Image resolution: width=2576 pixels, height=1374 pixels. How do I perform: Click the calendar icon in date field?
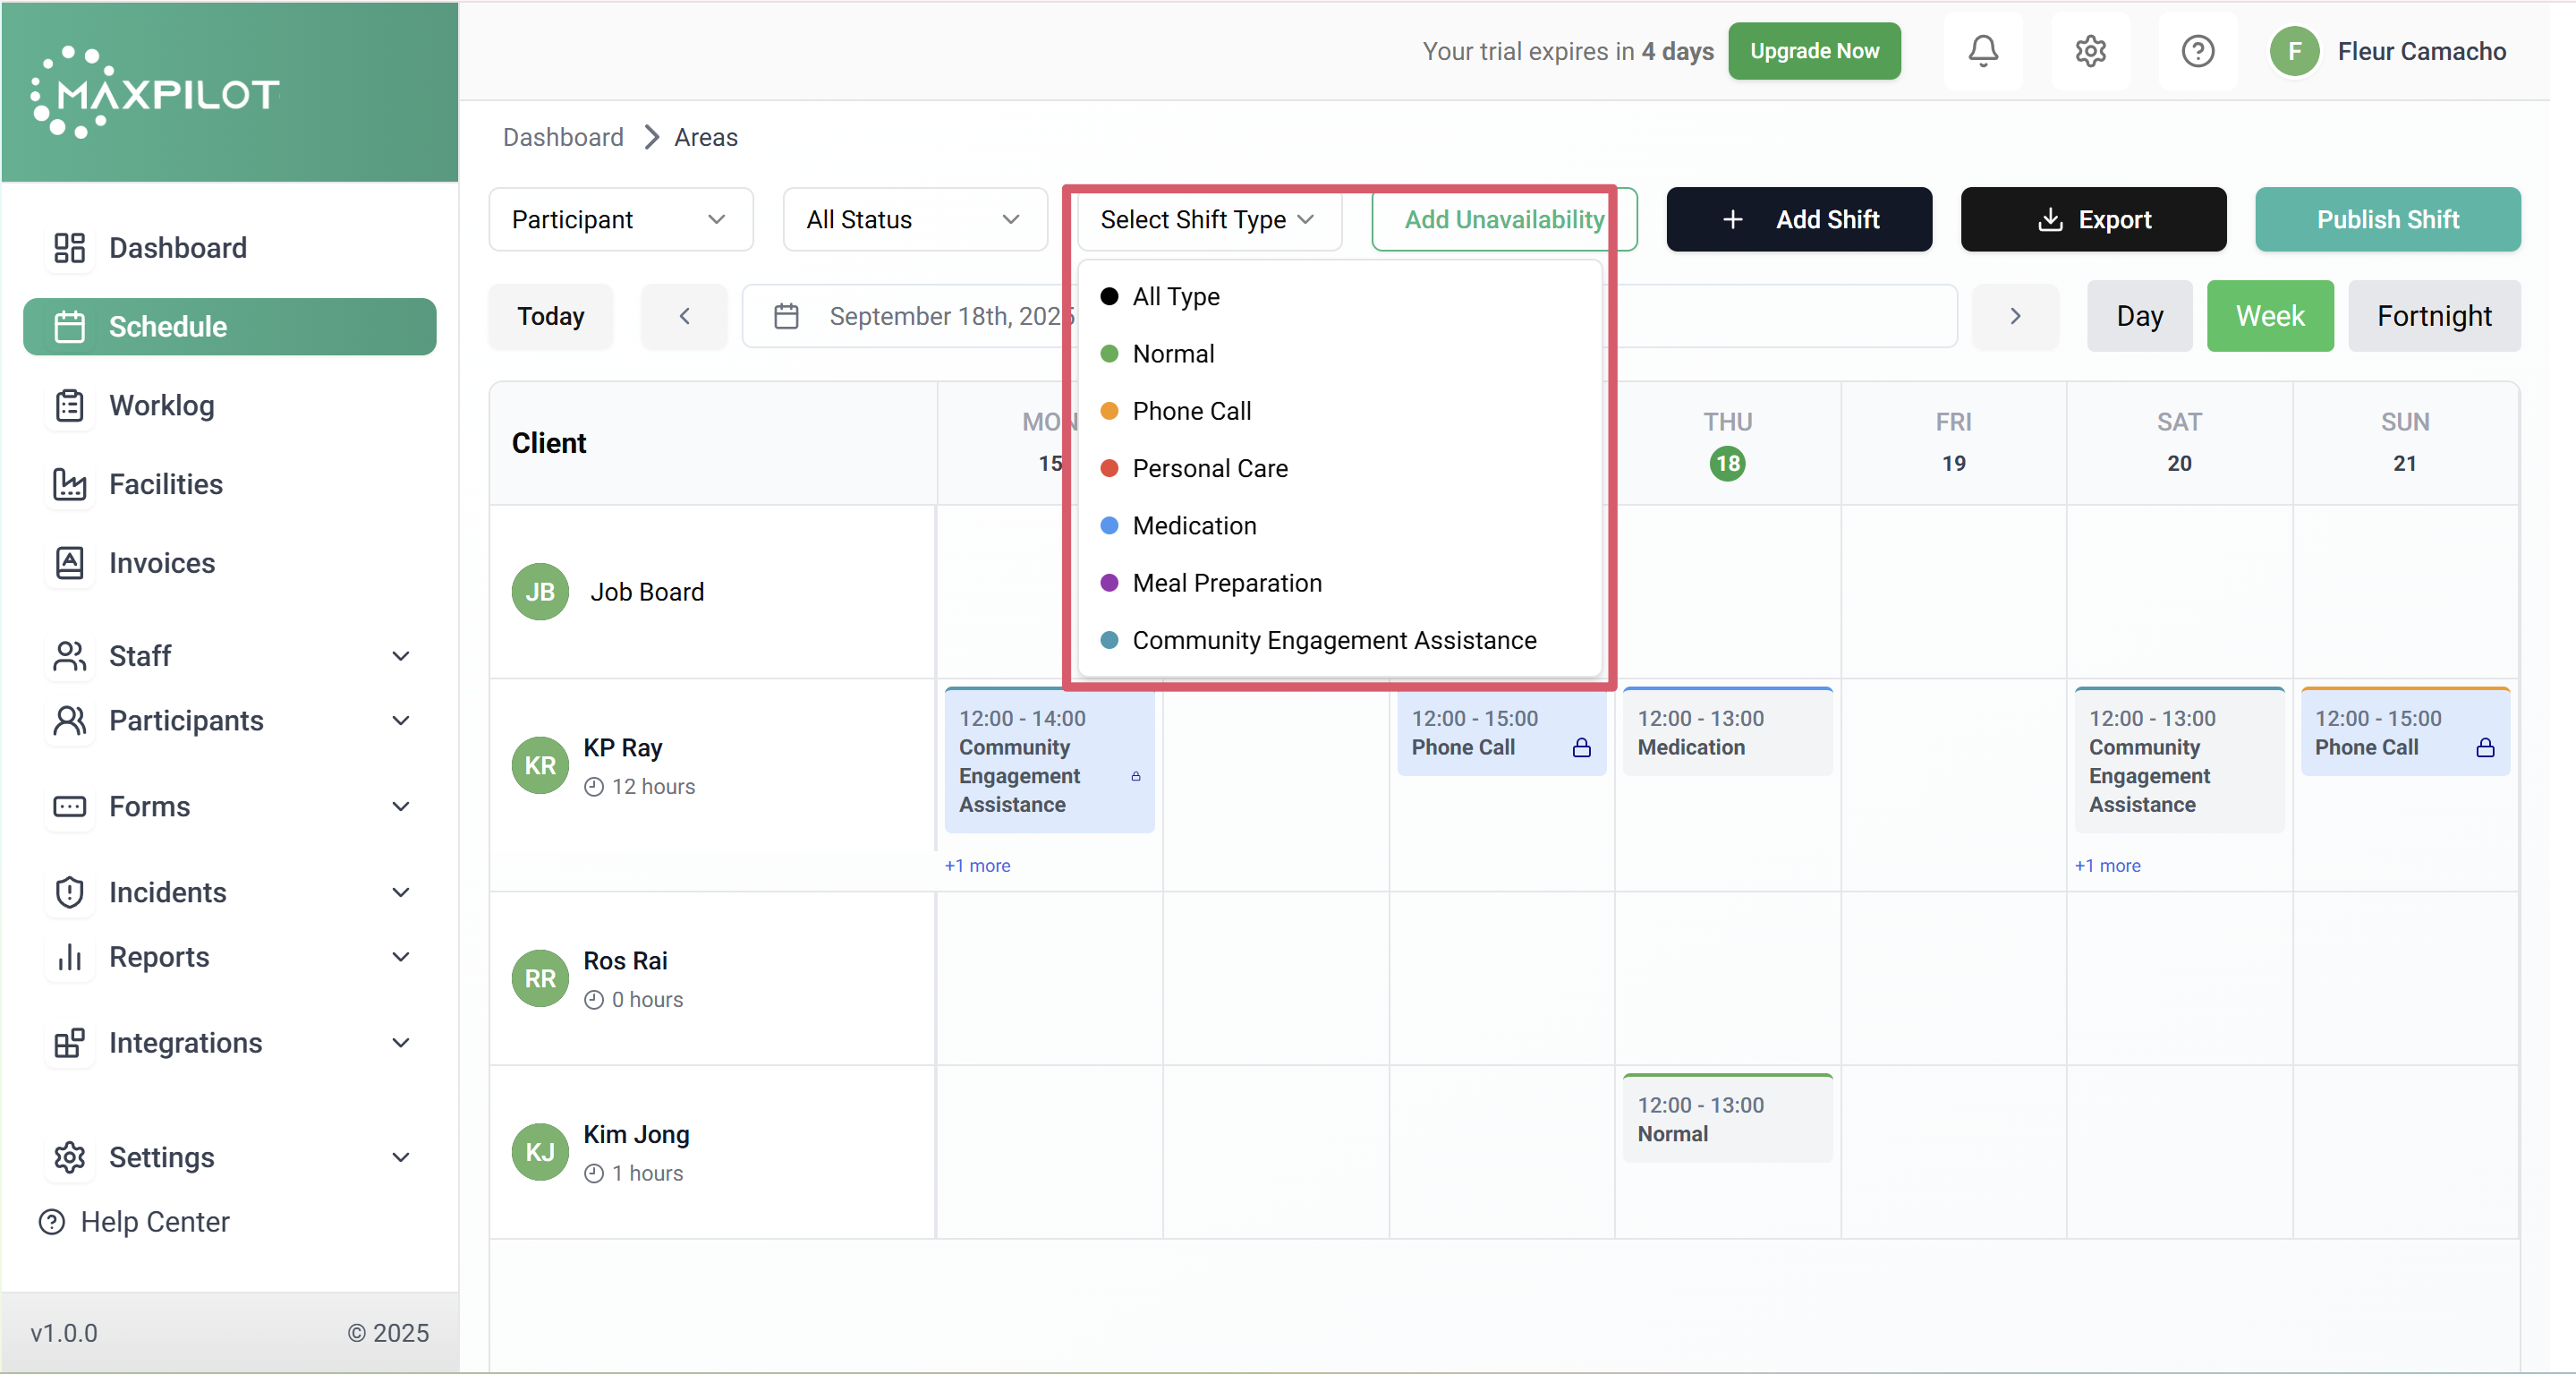[x=786, y=316]
